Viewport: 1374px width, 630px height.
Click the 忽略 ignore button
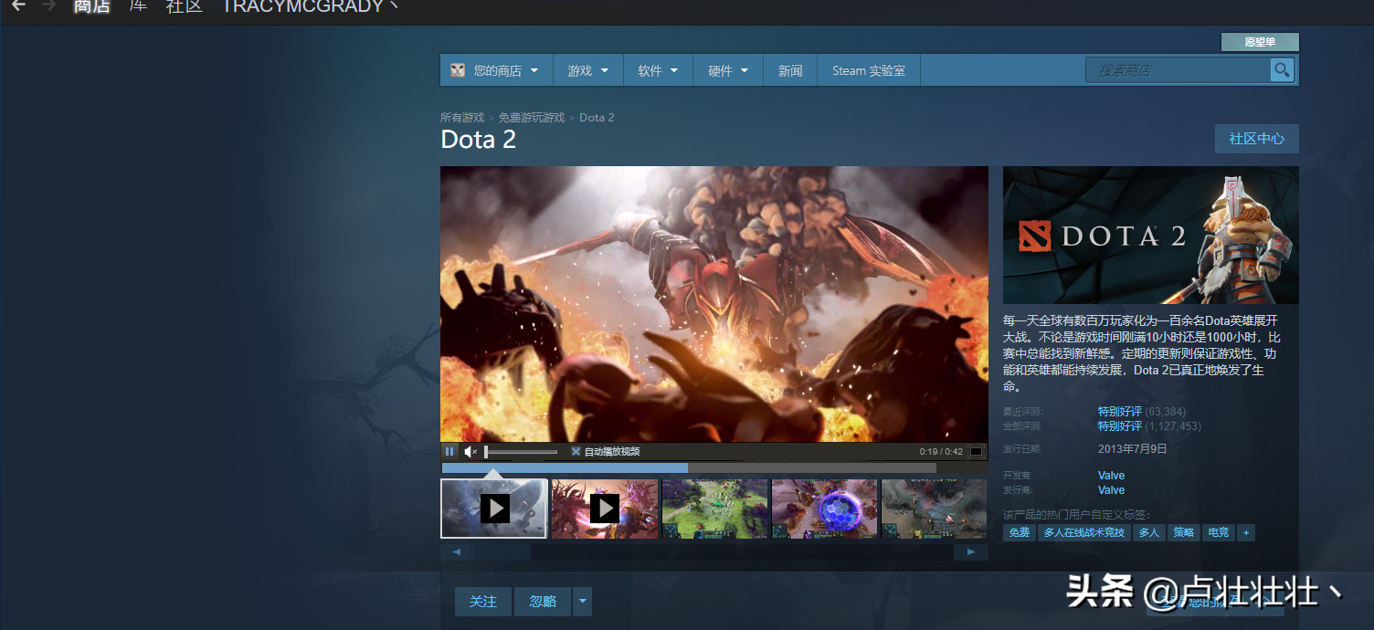pos(543,602)
